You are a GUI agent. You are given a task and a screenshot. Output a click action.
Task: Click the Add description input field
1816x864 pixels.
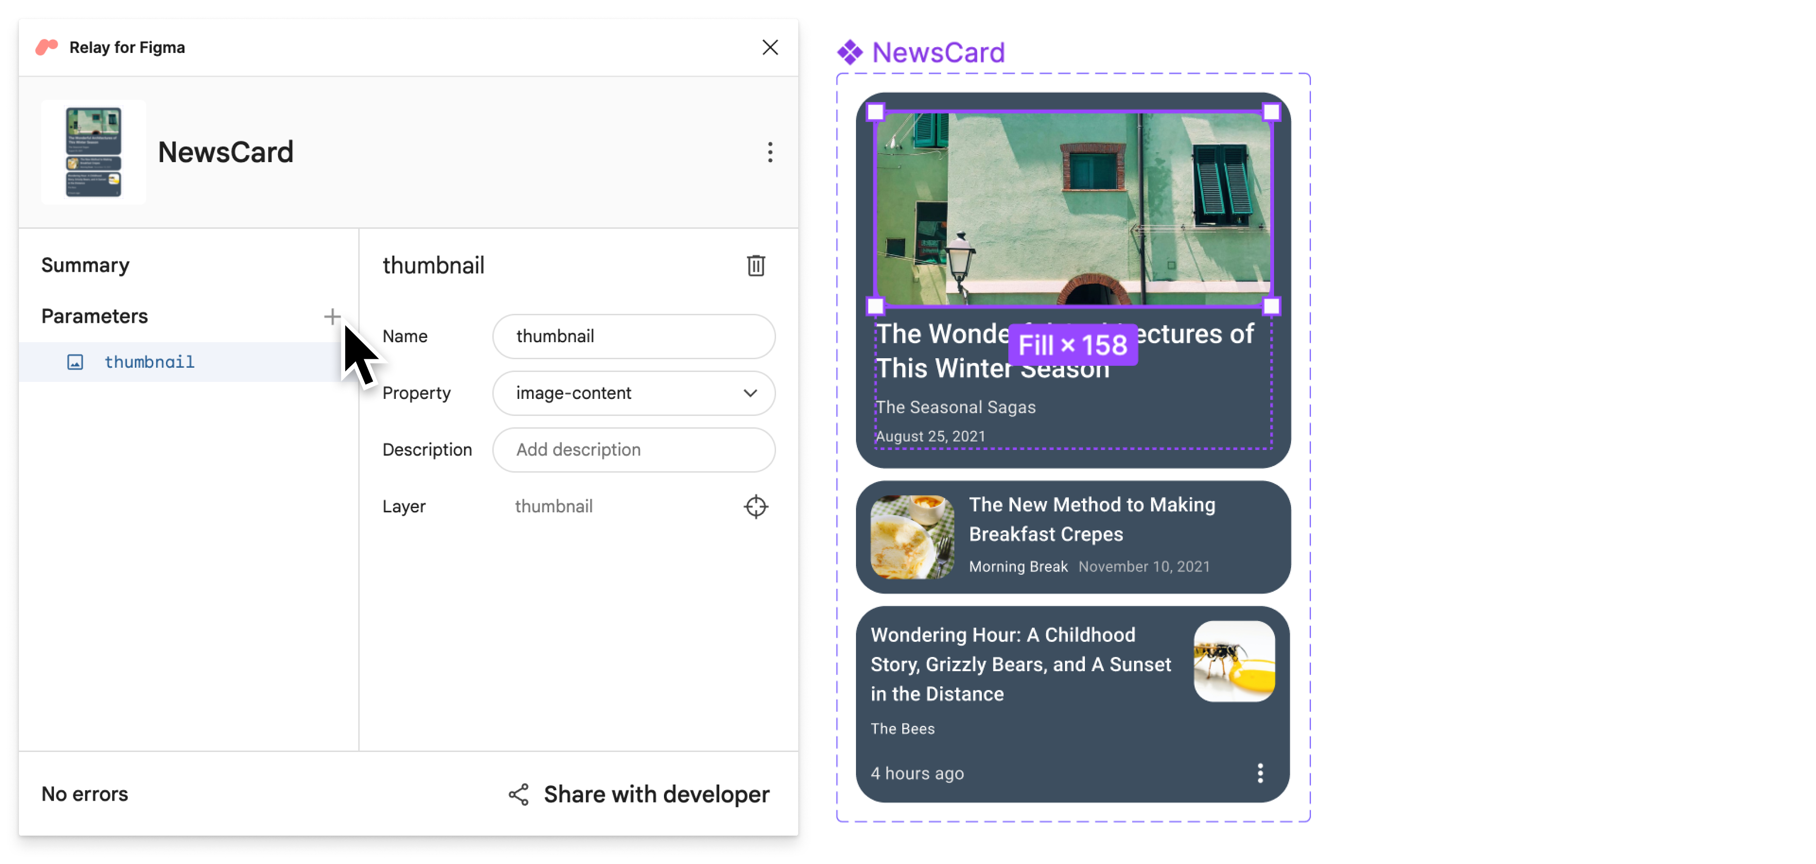(635, 449)
